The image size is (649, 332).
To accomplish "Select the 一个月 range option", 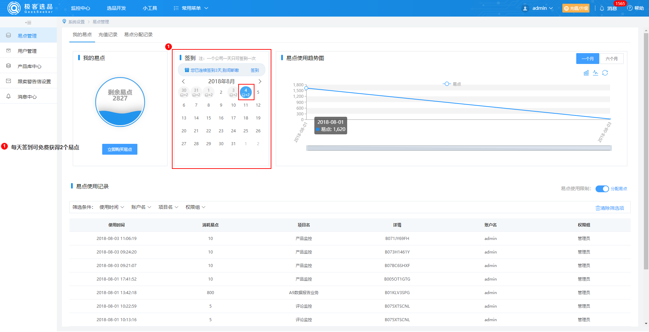I will pos(587,59).
